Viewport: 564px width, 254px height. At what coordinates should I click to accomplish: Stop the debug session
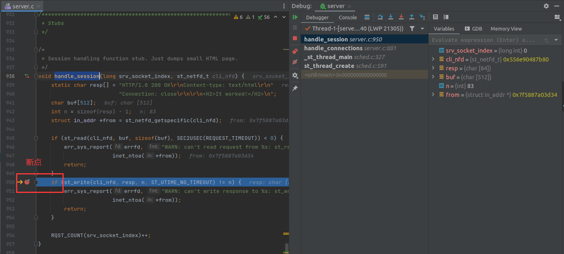tap(294, 39)
